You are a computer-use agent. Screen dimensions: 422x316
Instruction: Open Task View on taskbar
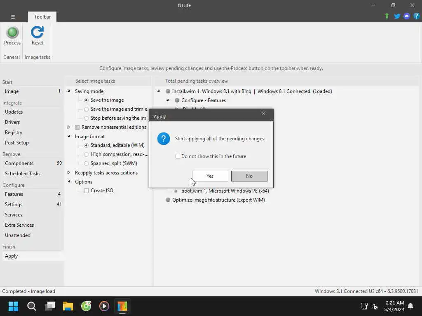(50, 306)
